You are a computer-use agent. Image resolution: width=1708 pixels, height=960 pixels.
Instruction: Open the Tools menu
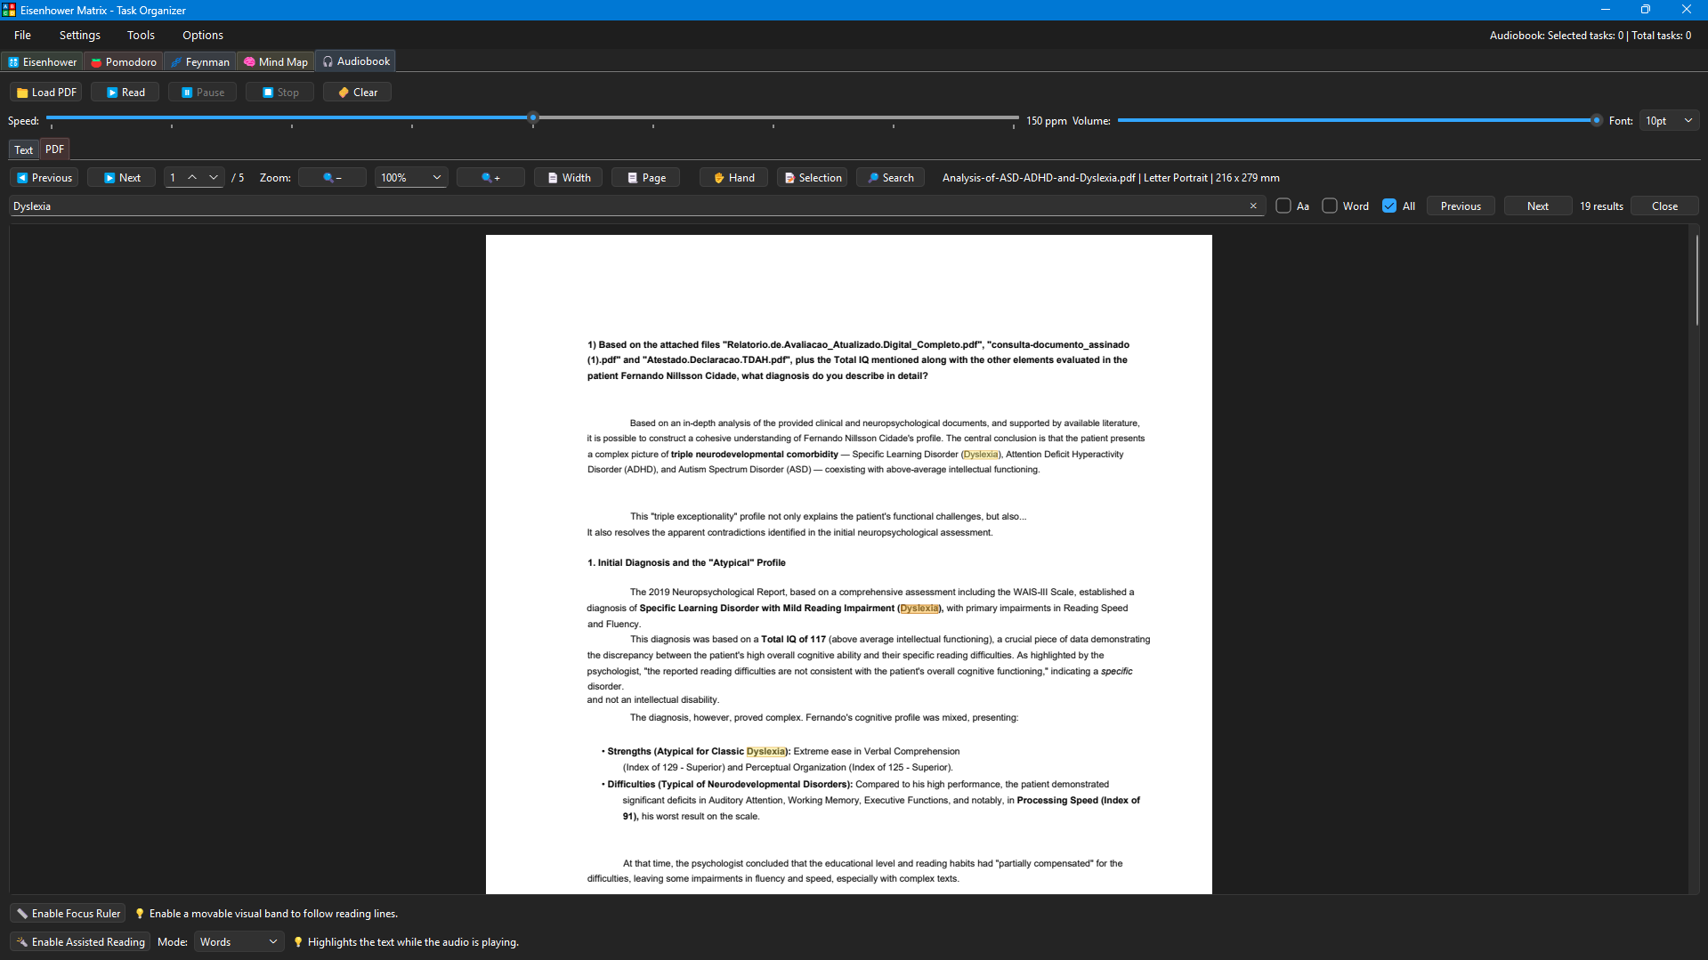[x=141, y=36]
